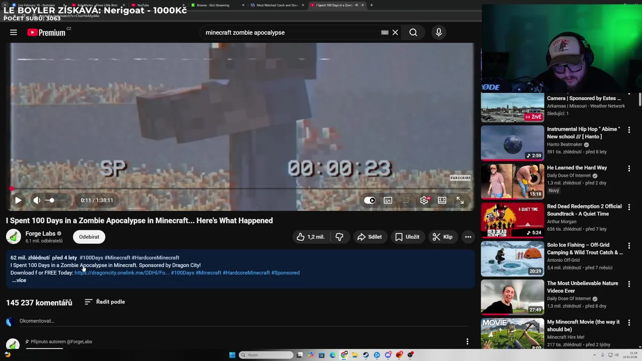Create a clip with the Klip button

pyautogui.click(x=442, y=237)
